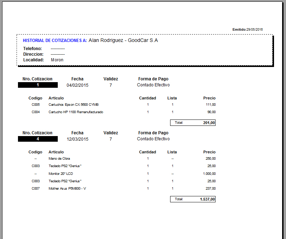Click the 'Forma de Pago' header above the 12/03/2015 quotation

[153, 133]
